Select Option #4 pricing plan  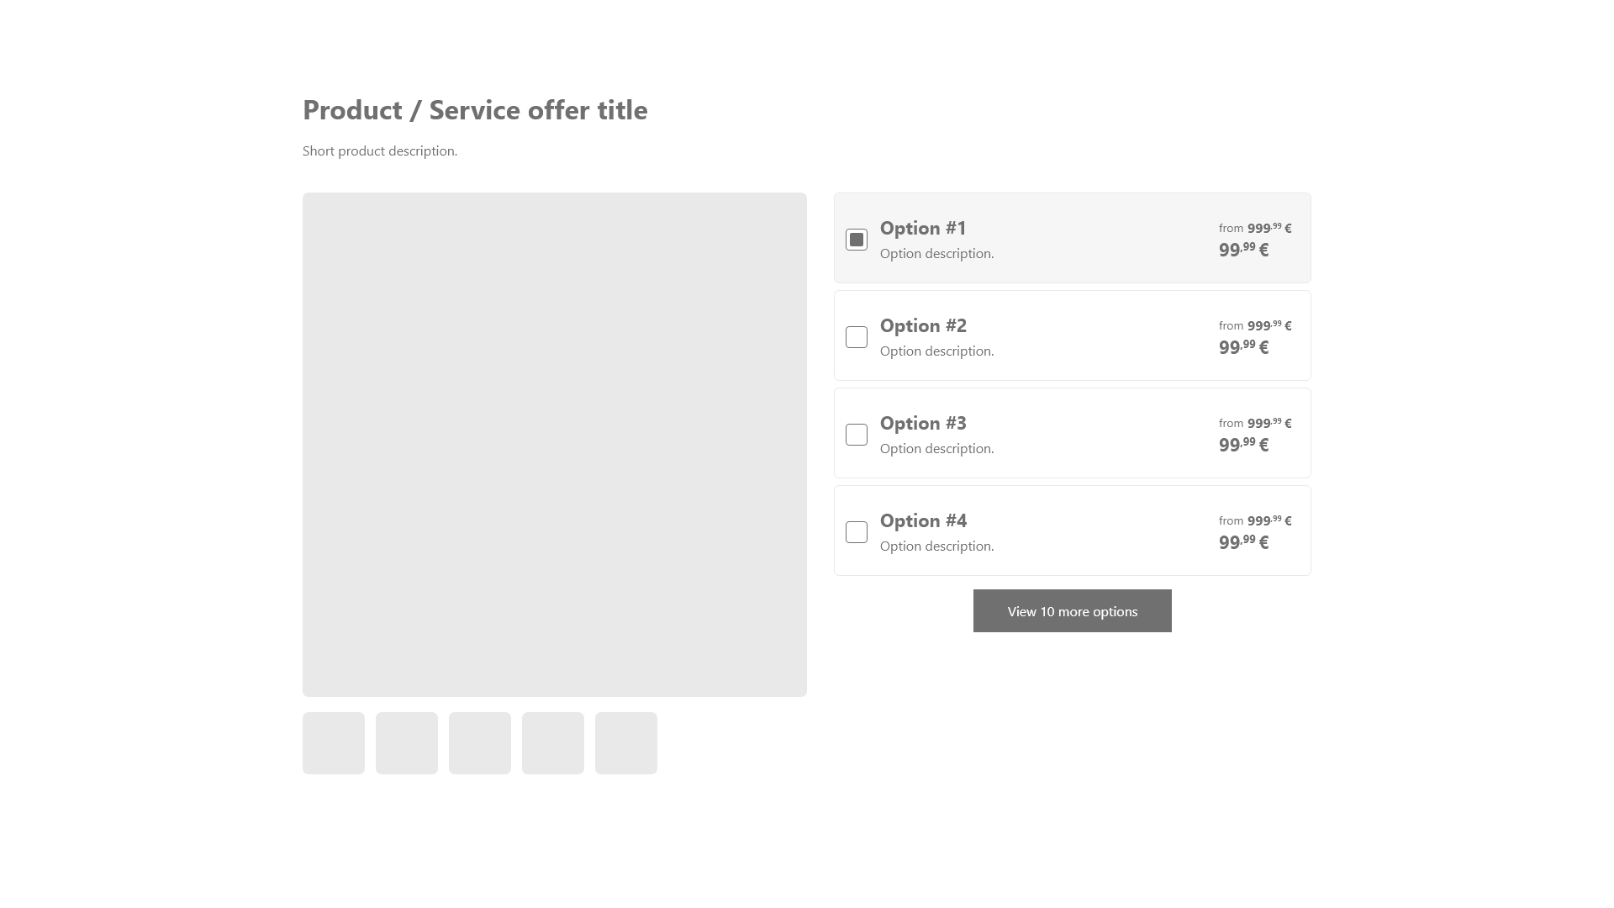[857, 532]
